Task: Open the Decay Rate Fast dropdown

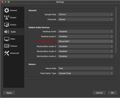Action: pos(85,68)
